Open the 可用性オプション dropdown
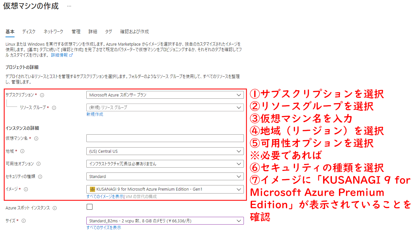Image resolution: width=414 pixels, height=233 pixels. (x=165, y=164)
